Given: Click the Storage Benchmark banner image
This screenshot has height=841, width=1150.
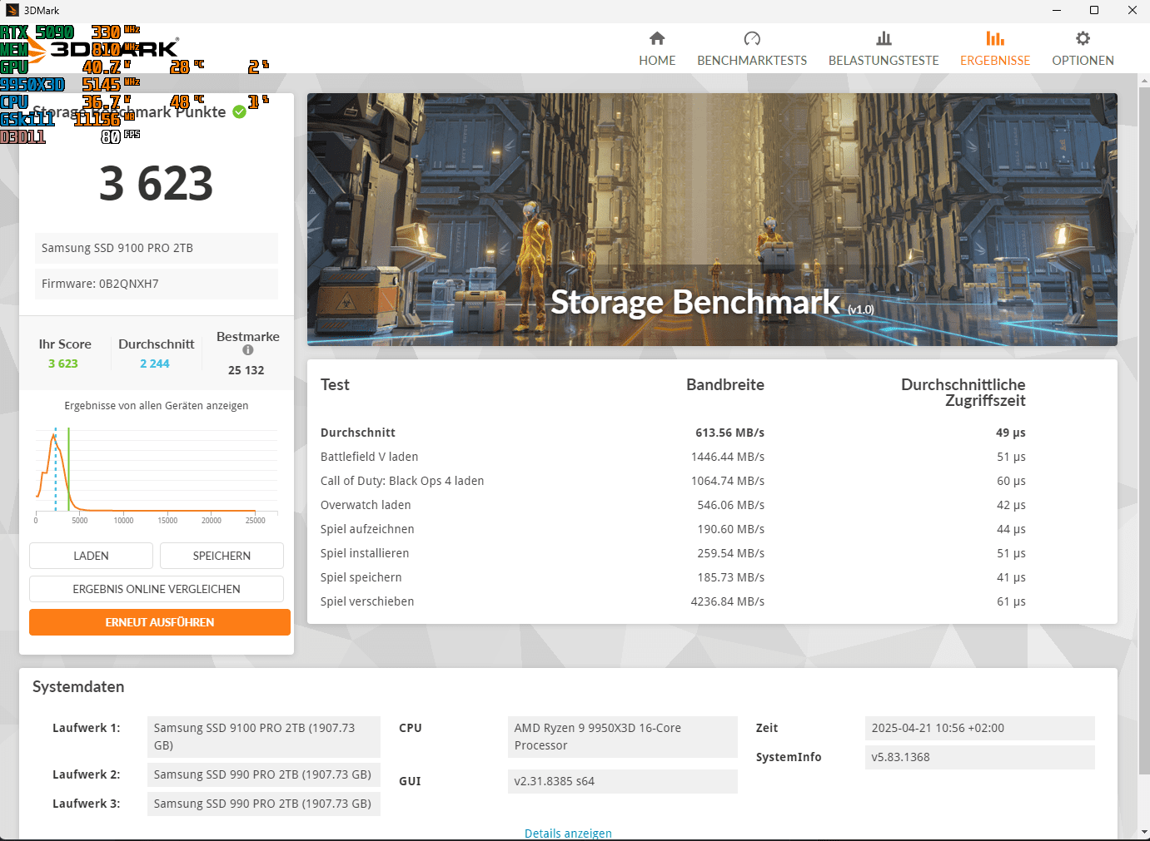Looking at the screenshot, I should point(712,220).
